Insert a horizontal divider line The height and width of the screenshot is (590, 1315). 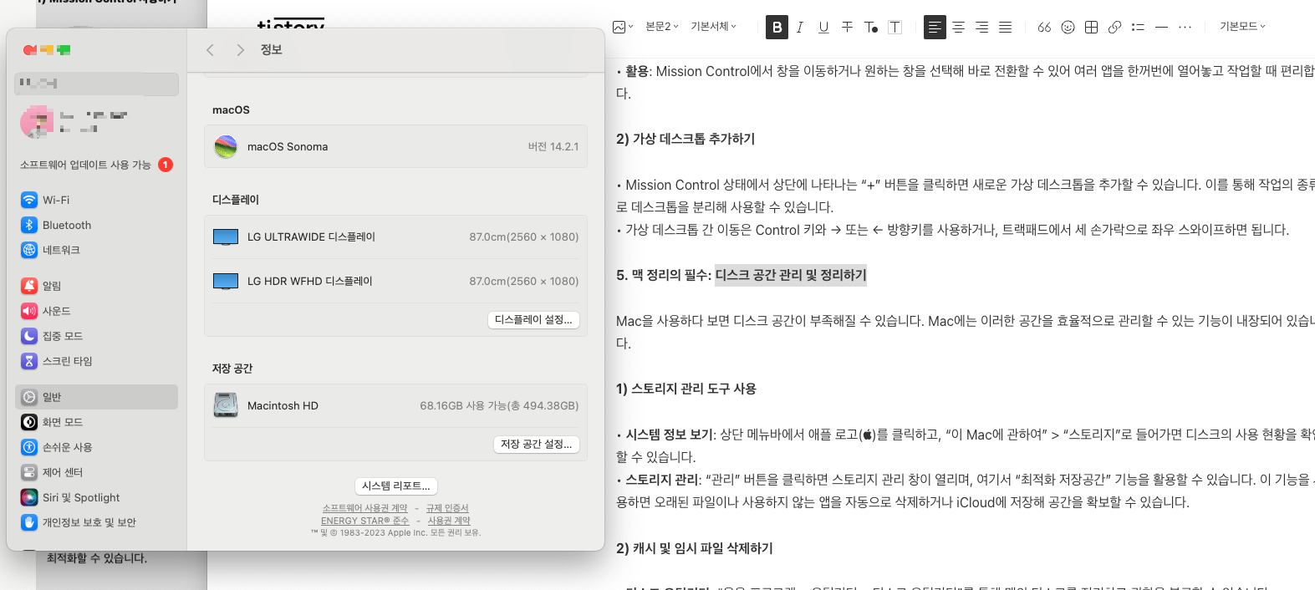[1161, 28]
